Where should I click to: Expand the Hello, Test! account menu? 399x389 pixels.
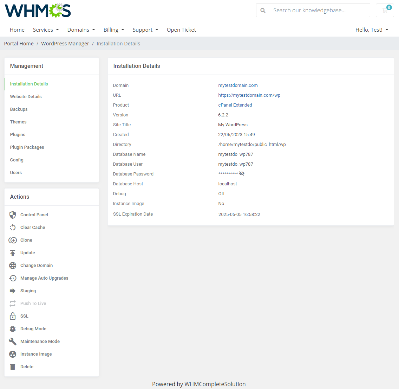pos(372,30)
